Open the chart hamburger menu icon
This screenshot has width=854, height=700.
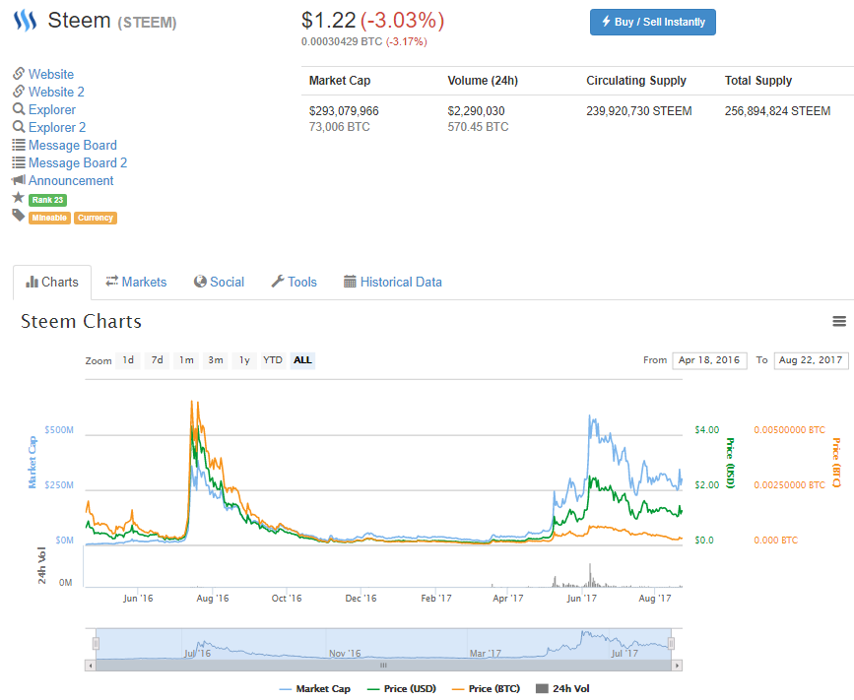pos(839,321)
